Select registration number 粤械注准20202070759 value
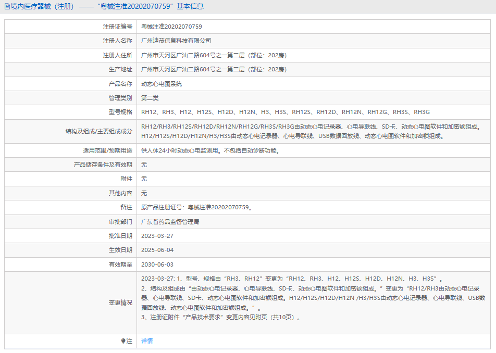The image size is (496, 353). point(171,26)
